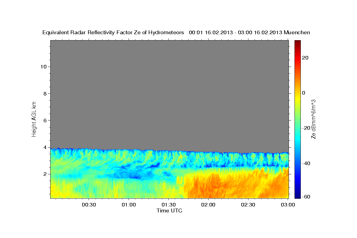Viewport: 357px width, 238px height.
Task: Pick the dark blue bottom of the colorbar
Action: pos(297,196)
